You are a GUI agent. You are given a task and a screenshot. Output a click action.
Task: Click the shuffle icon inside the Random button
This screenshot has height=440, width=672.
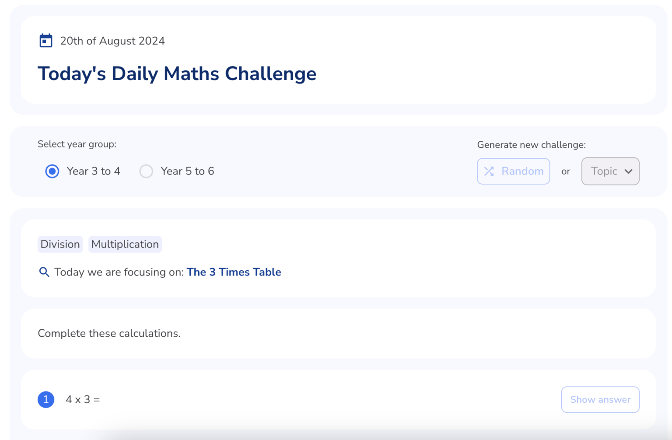(489, 171)
